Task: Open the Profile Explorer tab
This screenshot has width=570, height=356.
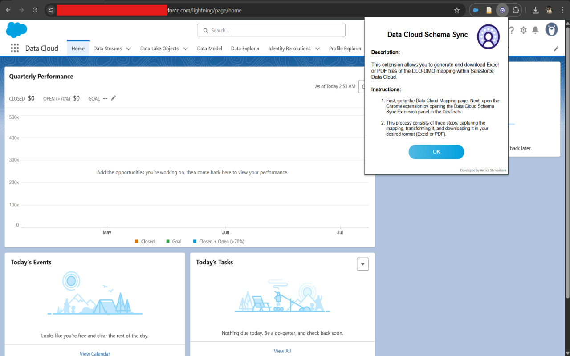Action: click(345, 49)
